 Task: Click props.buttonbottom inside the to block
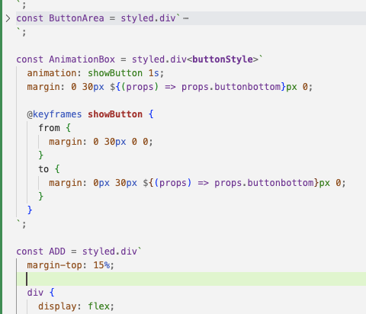tap(264, 183)
